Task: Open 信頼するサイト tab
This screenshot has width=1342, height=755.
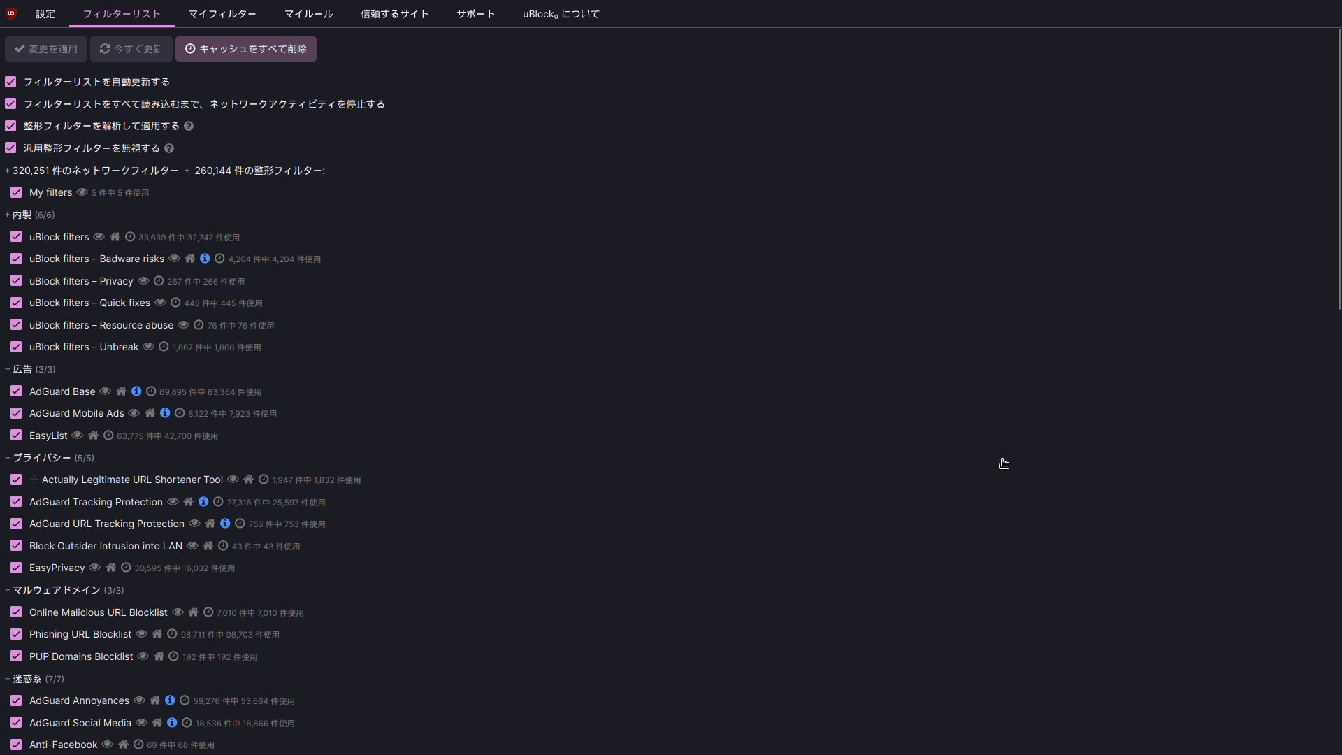Action: click(394, 14)
